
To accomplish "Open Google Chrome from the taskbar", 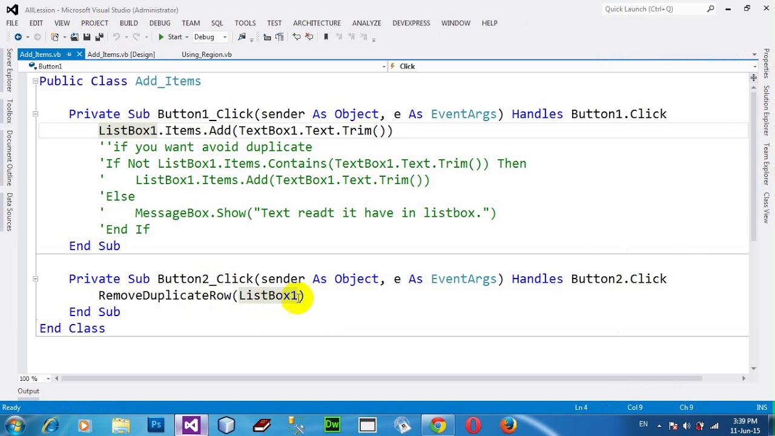I will [x=438, y=425].
